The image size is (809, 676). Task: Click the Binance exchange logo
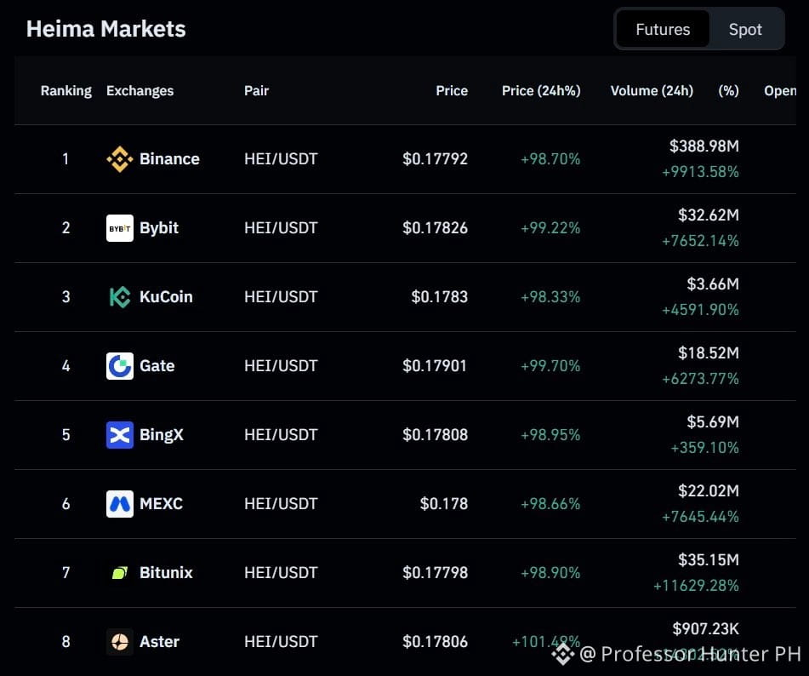120,159
